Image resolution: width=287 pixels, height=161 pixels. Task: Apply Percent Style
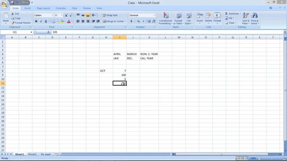(139, 21)
